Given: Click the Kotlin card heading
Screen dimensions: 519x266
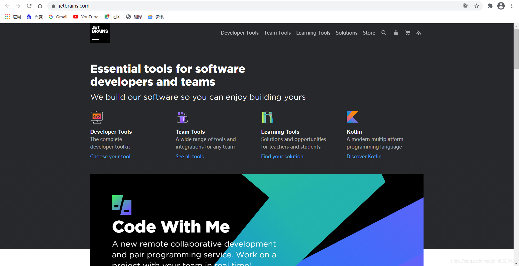Looking at the screenshot, I should (354, 132).
